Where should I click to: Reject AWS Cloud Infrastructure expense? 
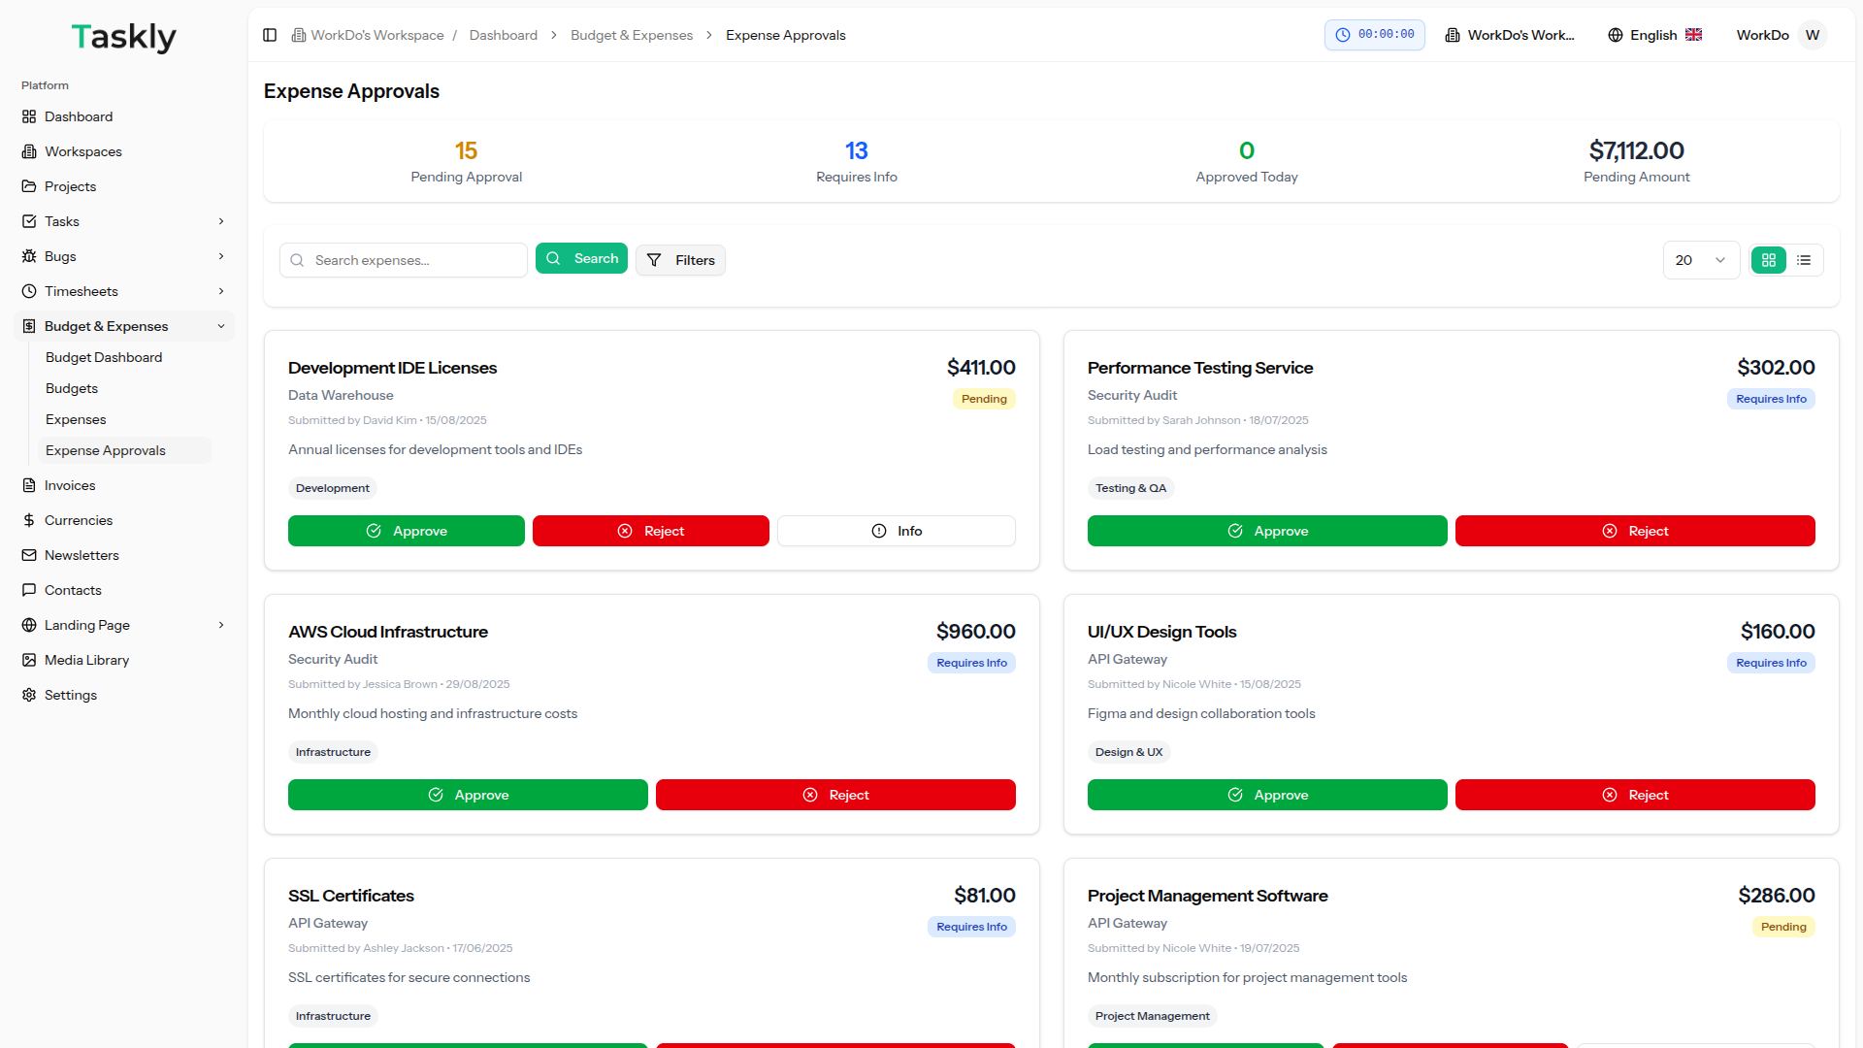pos(834,795)
